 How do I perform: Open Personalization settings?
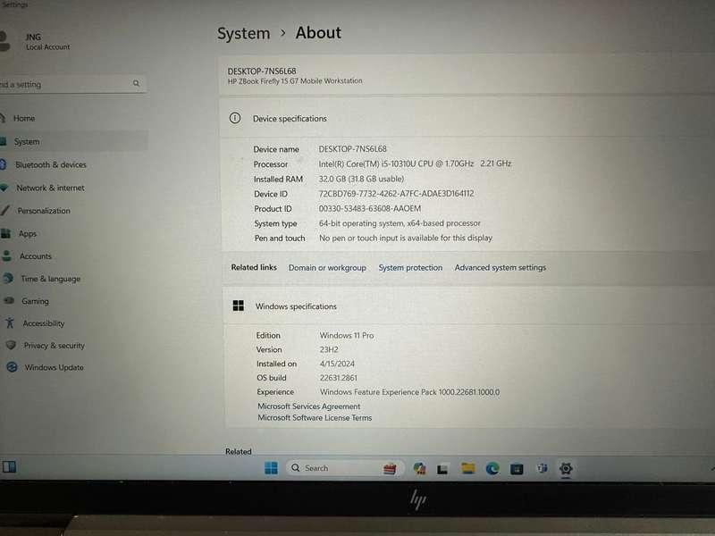(44, 211)
